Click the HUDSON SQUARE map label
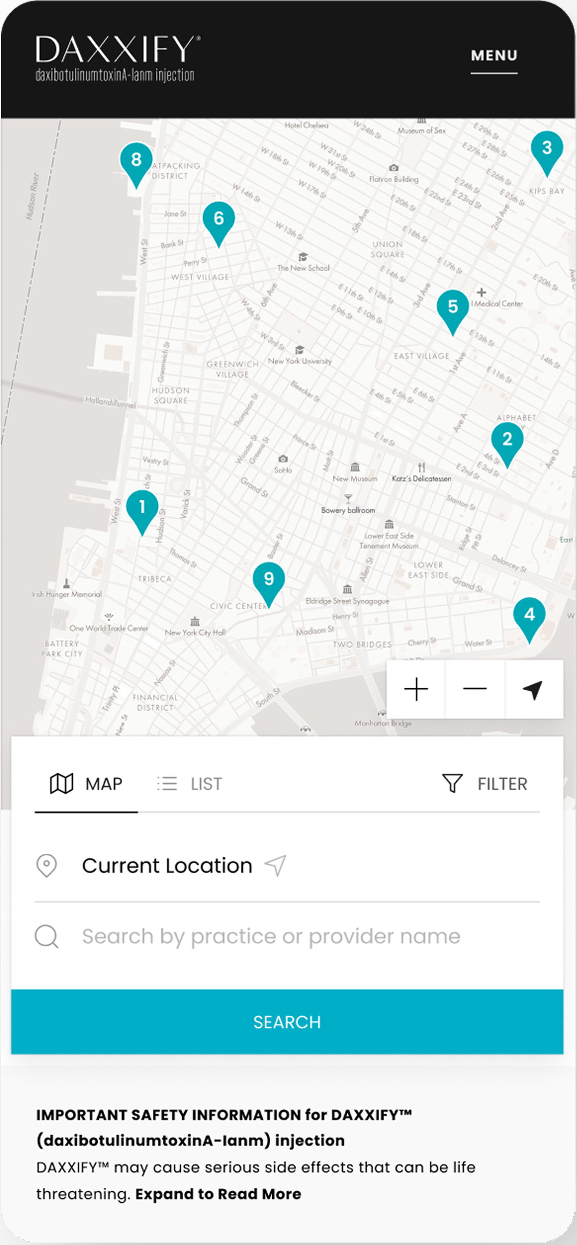577x1245 pixels. [x=171, y=395]
